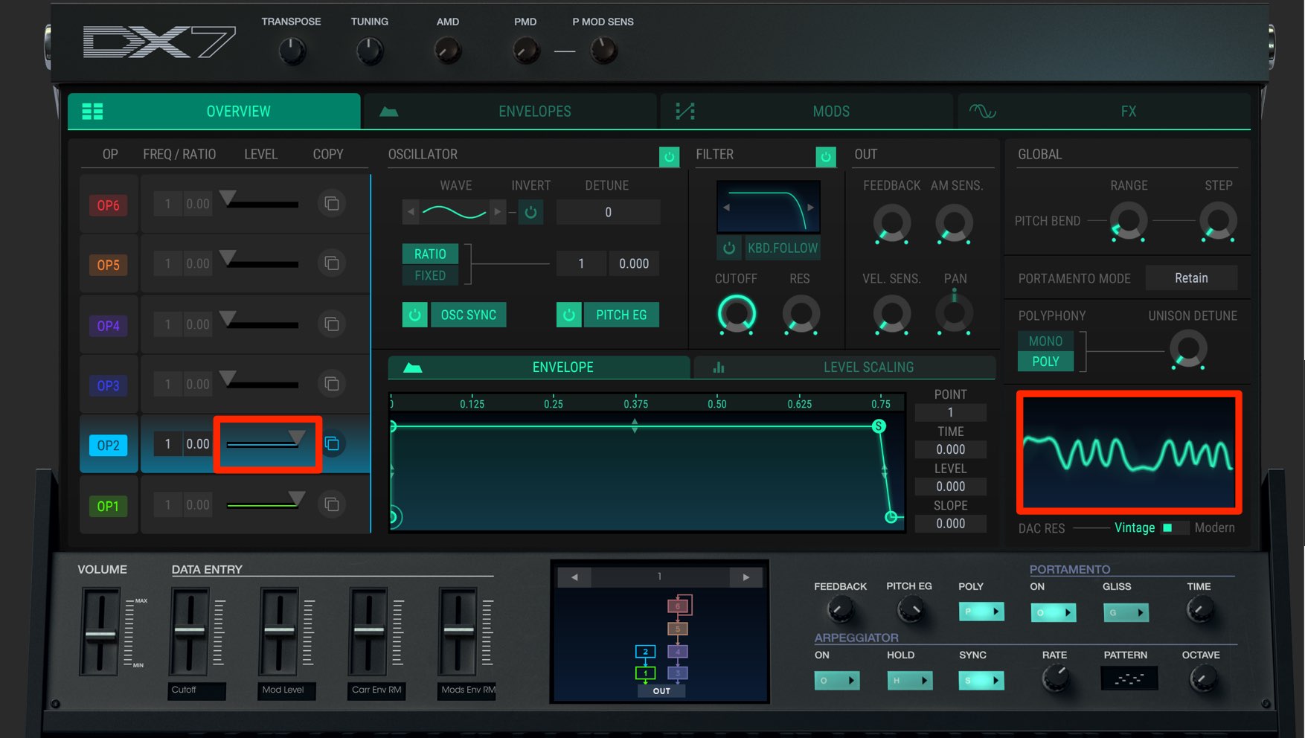This screenshot has height=738, width=1305.
Task: Click the Cutoff data entry slider
Action: tap(190, 632)
